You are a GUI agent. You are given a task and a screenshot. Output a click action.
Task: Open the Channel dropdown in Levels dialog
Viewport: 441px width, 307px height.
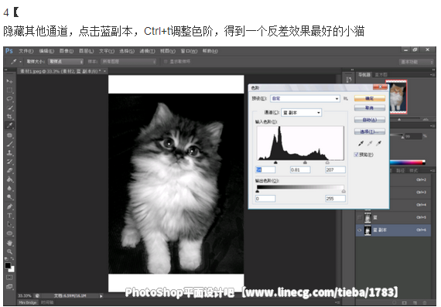[301, 112]
